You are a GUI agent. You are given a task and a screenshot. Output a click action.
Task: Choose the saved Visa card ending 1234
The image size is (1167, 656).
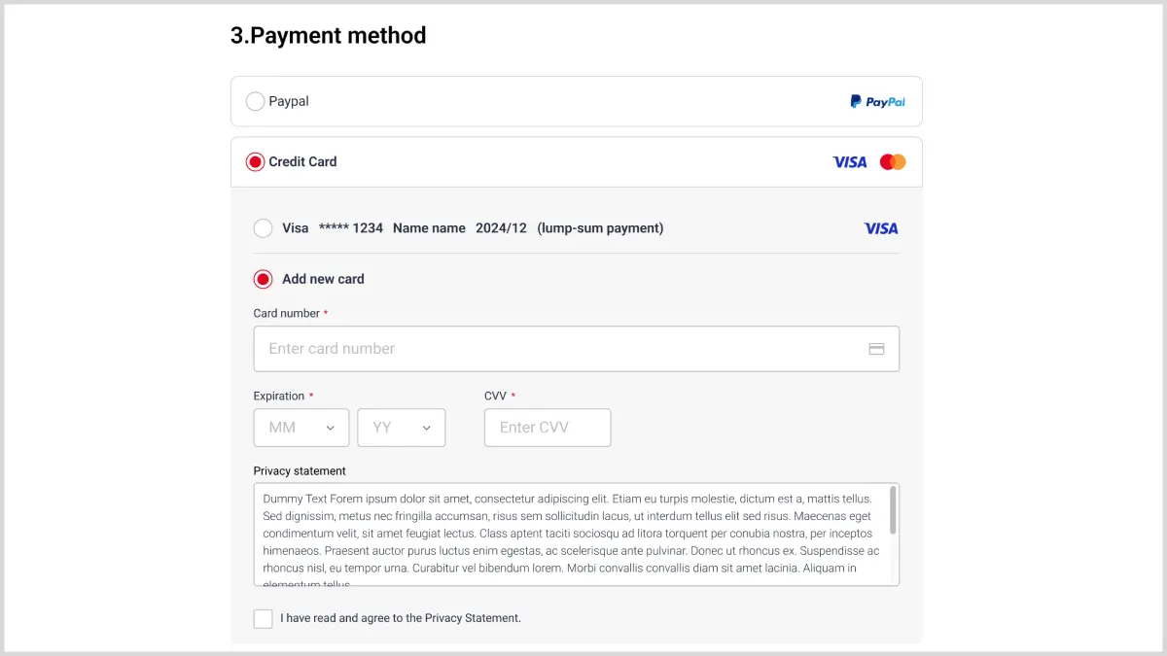263,227
